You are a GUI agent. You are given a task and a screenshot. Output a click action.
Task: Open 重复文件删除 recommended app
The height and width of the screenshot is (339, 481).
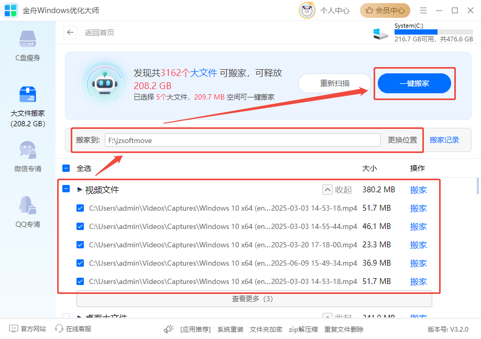pyautogui.click(x=344, y=329)
